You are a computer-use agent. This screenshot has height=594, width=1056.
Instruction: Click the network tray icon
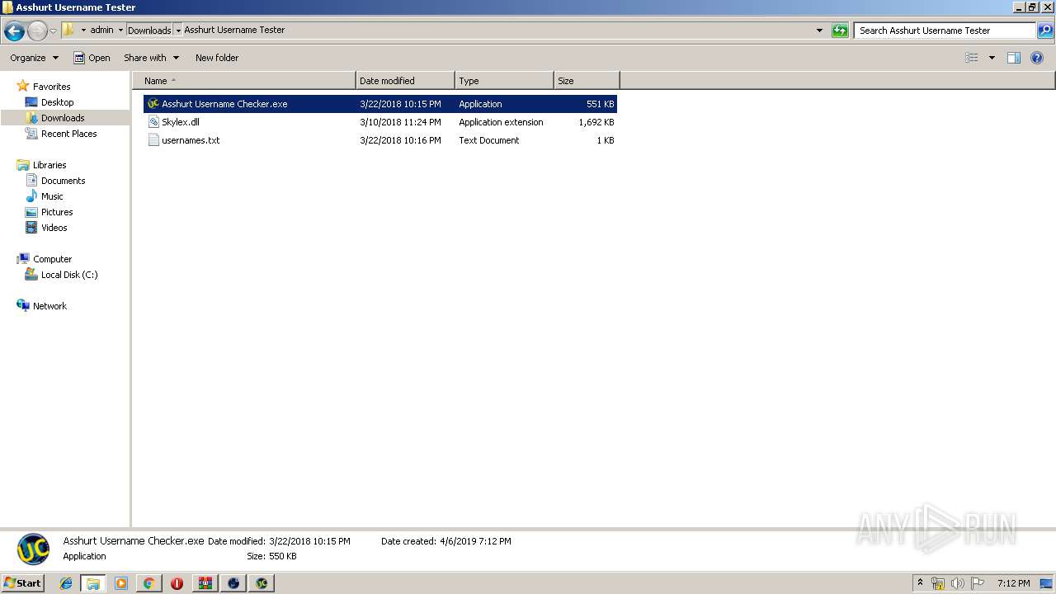pos(938,583)
